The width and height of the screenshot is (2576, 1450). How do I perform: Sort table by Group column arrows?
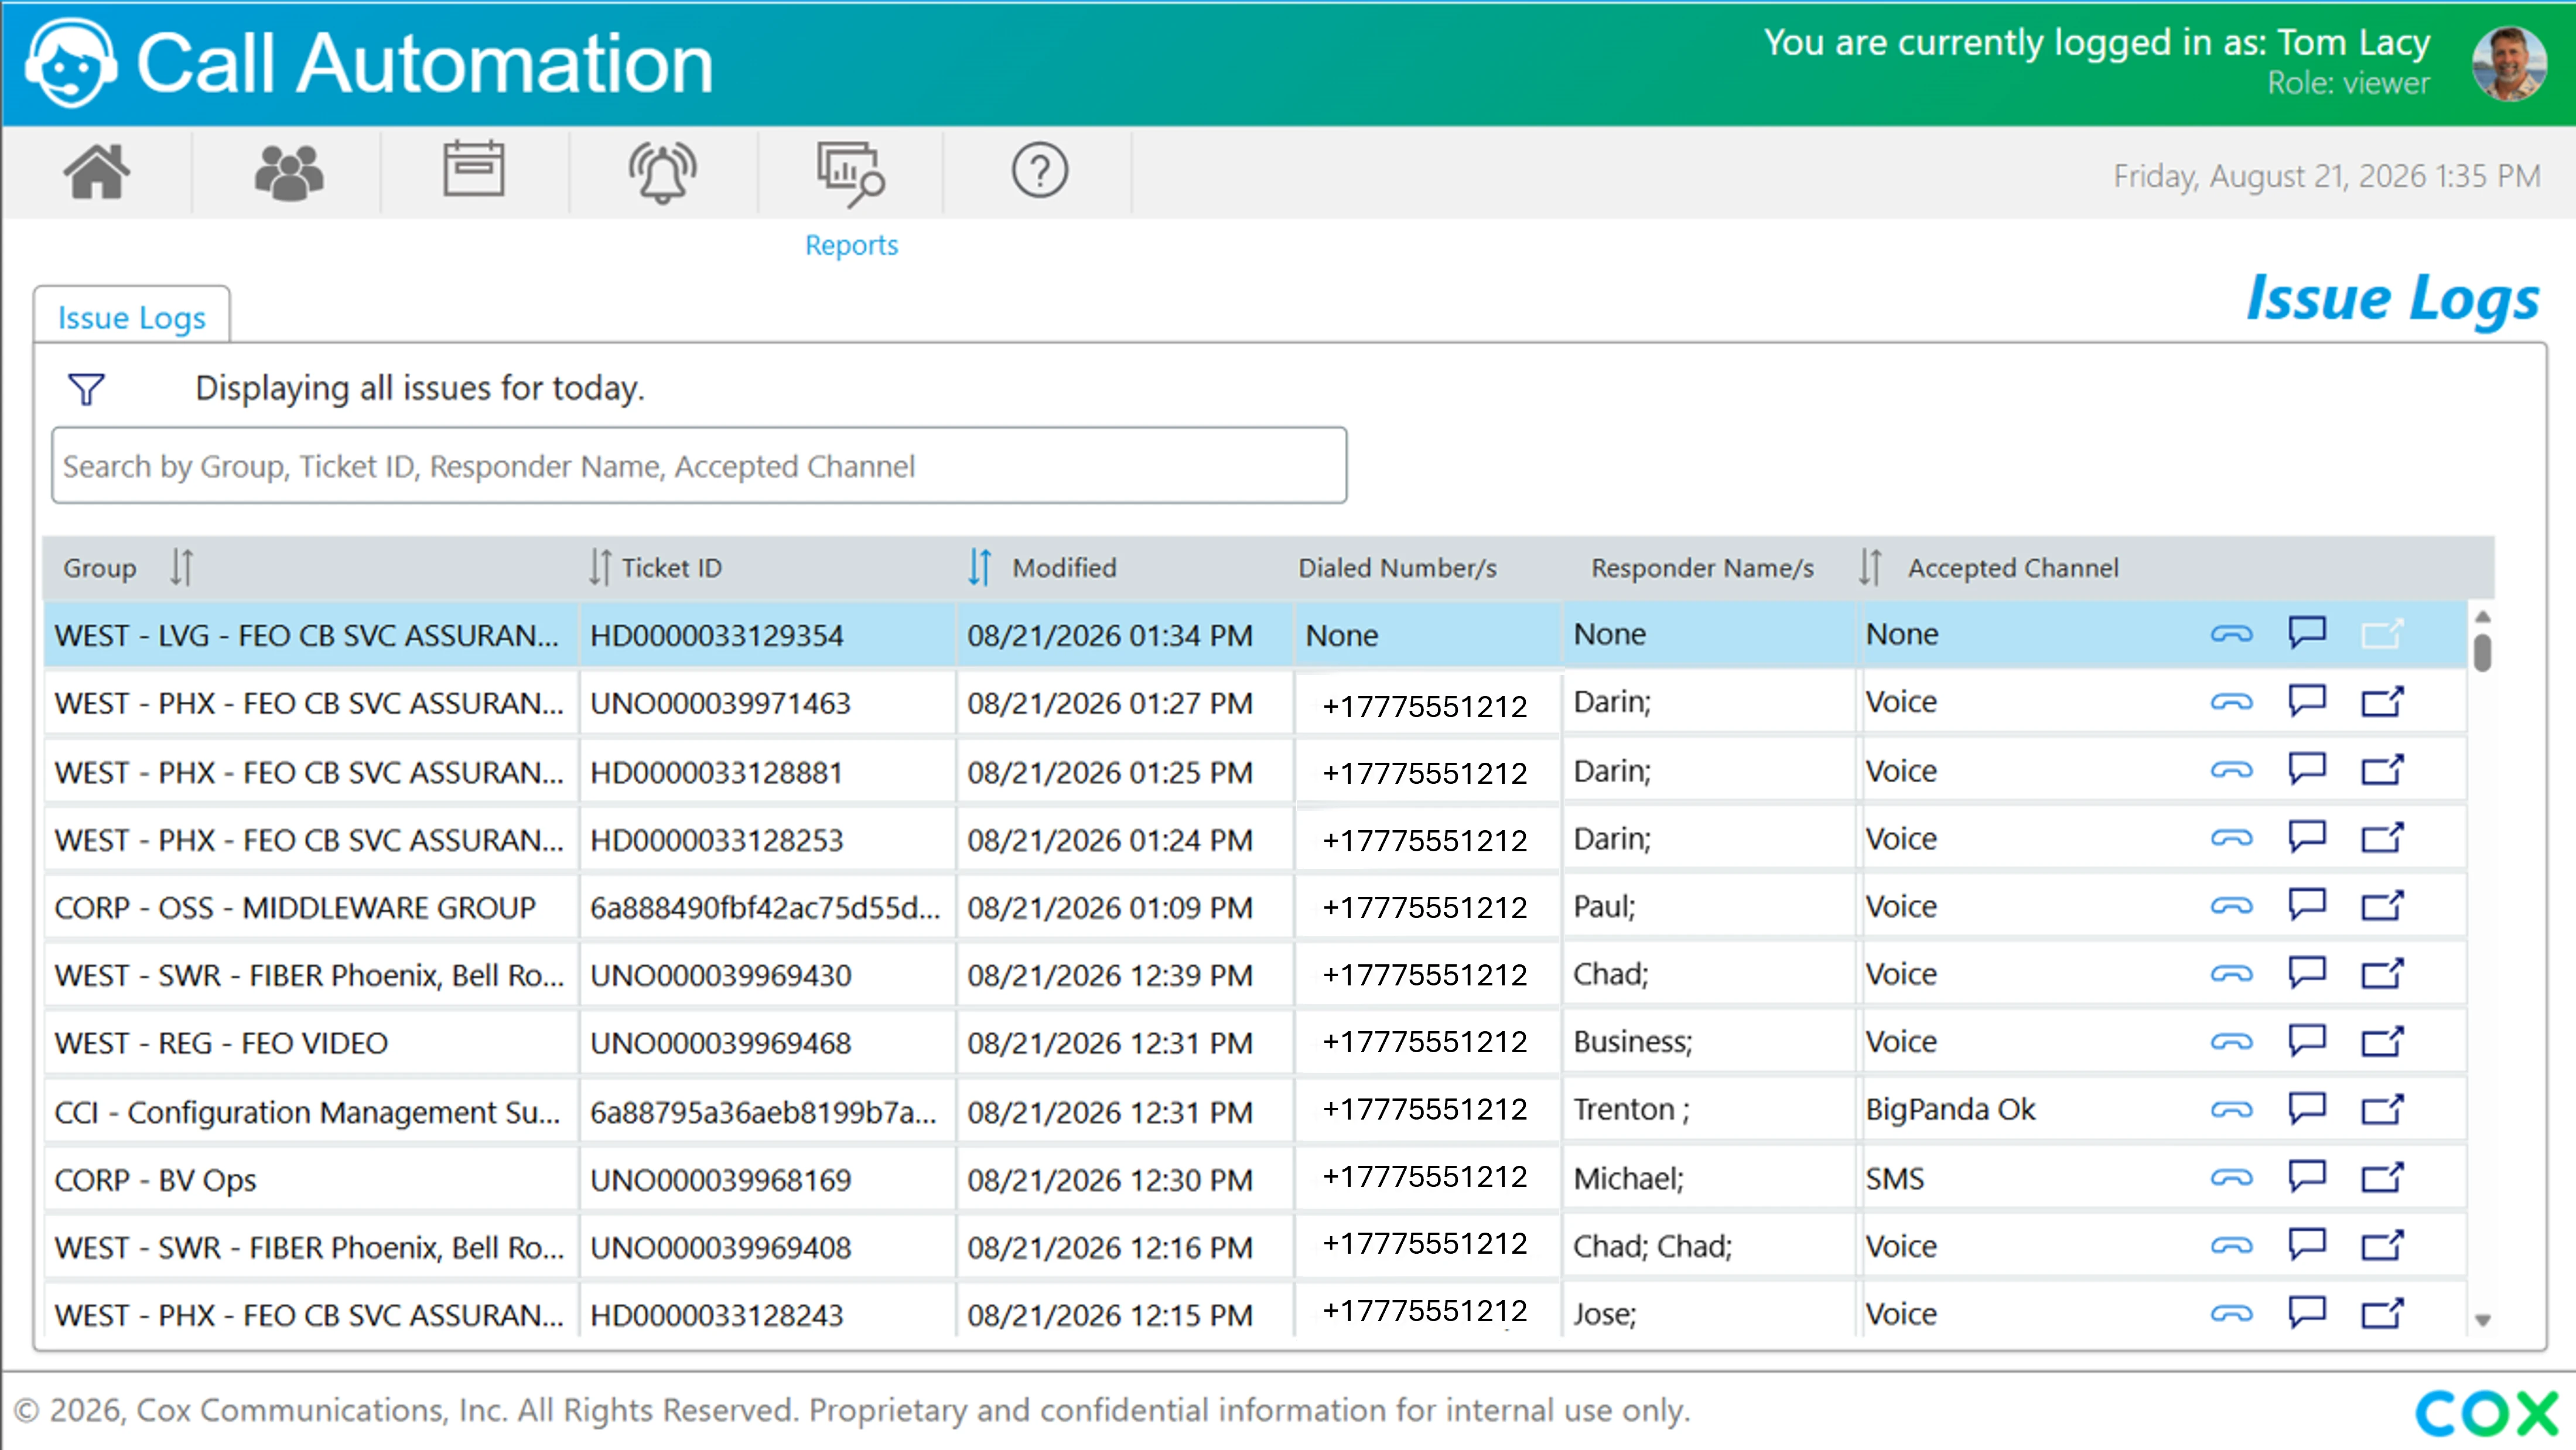point(181,567)
